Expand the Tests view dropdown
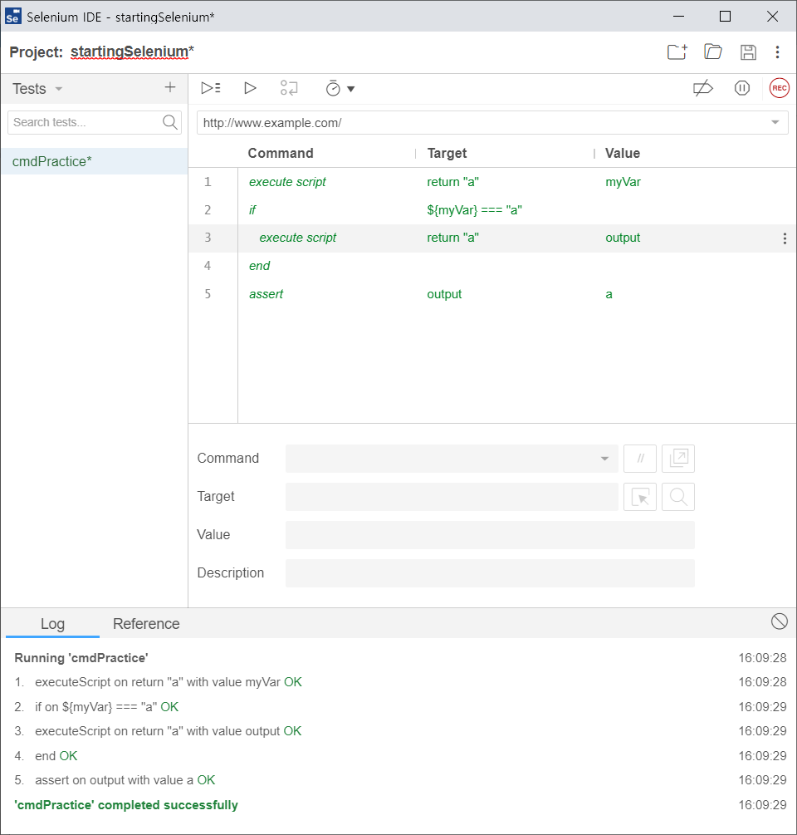Screen dimensions: 797x835 click(59, 89)
